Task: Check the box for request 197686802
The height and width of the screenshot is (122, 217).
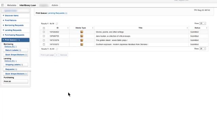Action: pyautogui.click(x=44, y=32)
